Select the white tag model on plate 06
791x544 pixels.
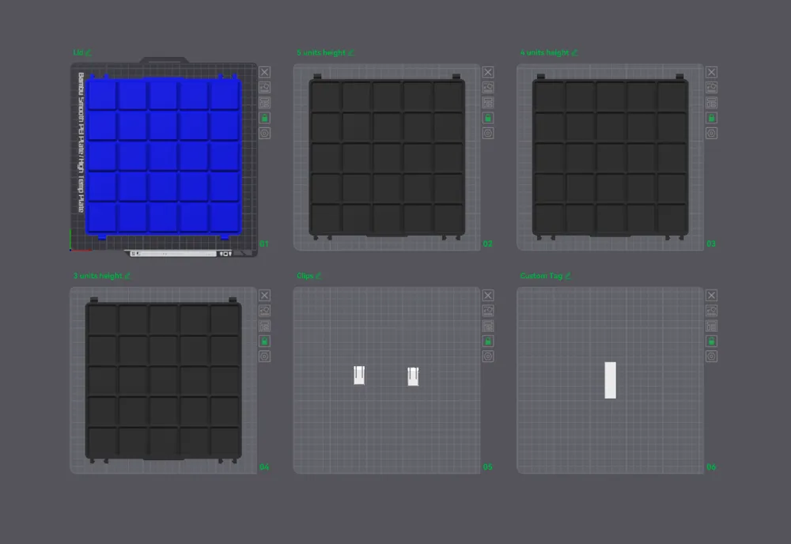611,380
